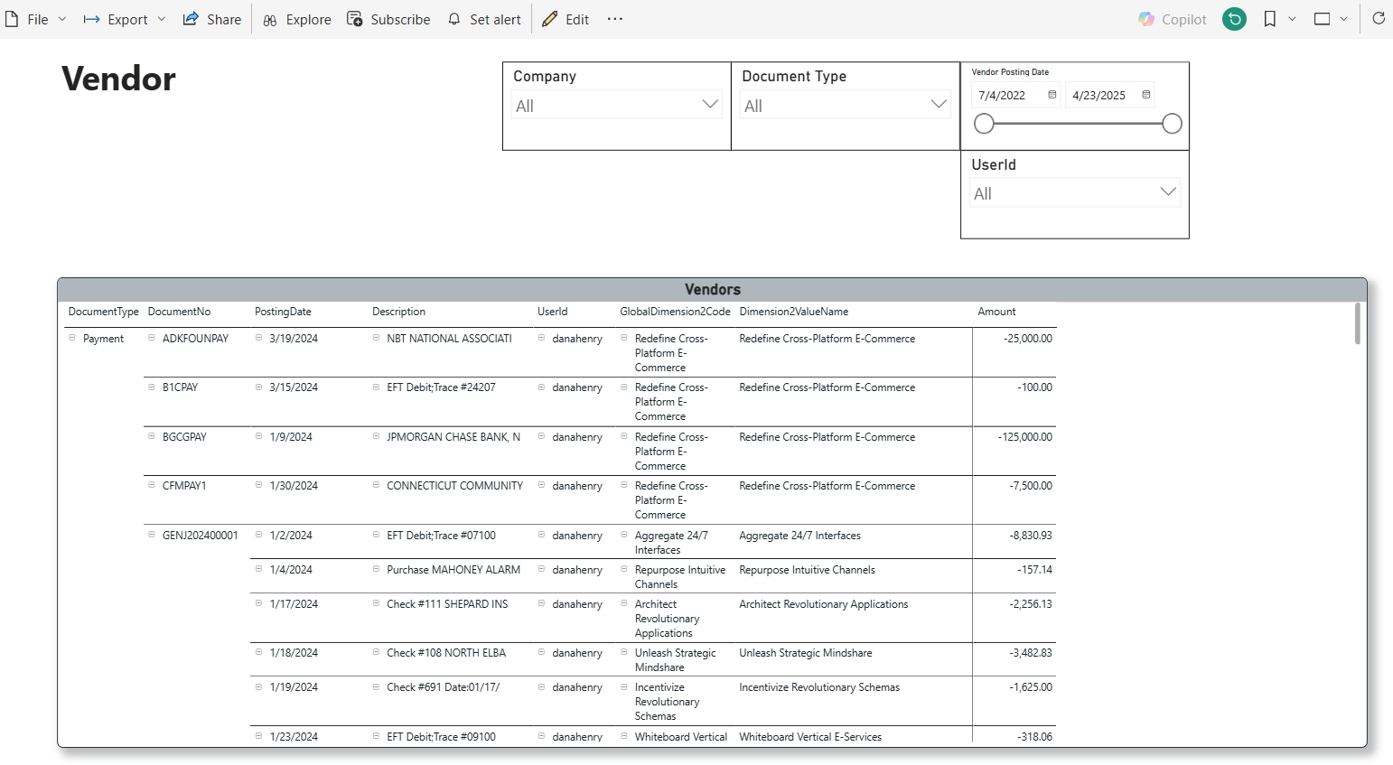Open Copilot from the toolbar
1393x765 pixels.
[x=1173, y=19]
